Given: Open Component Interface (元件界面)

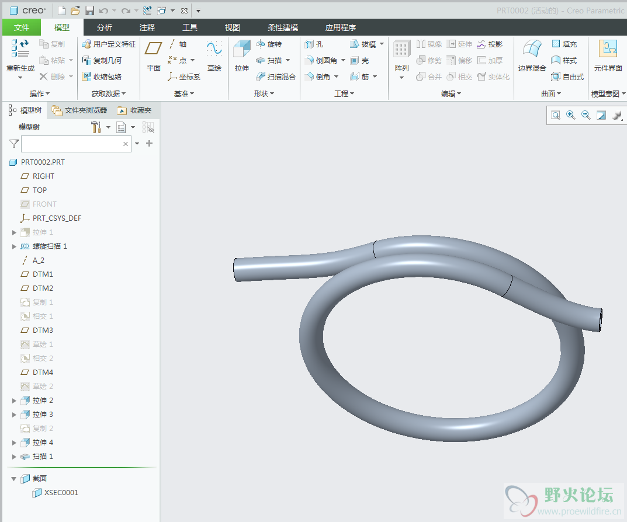Looking at the screenshot, I should 608,55.
